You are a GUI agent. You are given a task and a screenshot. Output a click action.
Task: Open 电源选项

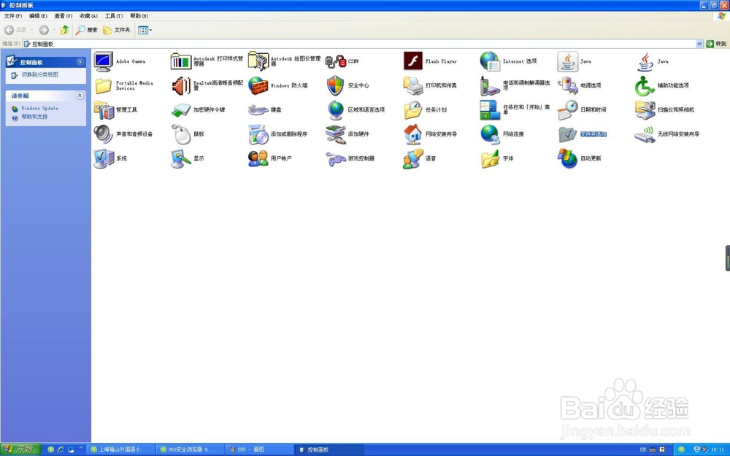tap(580, 85)
